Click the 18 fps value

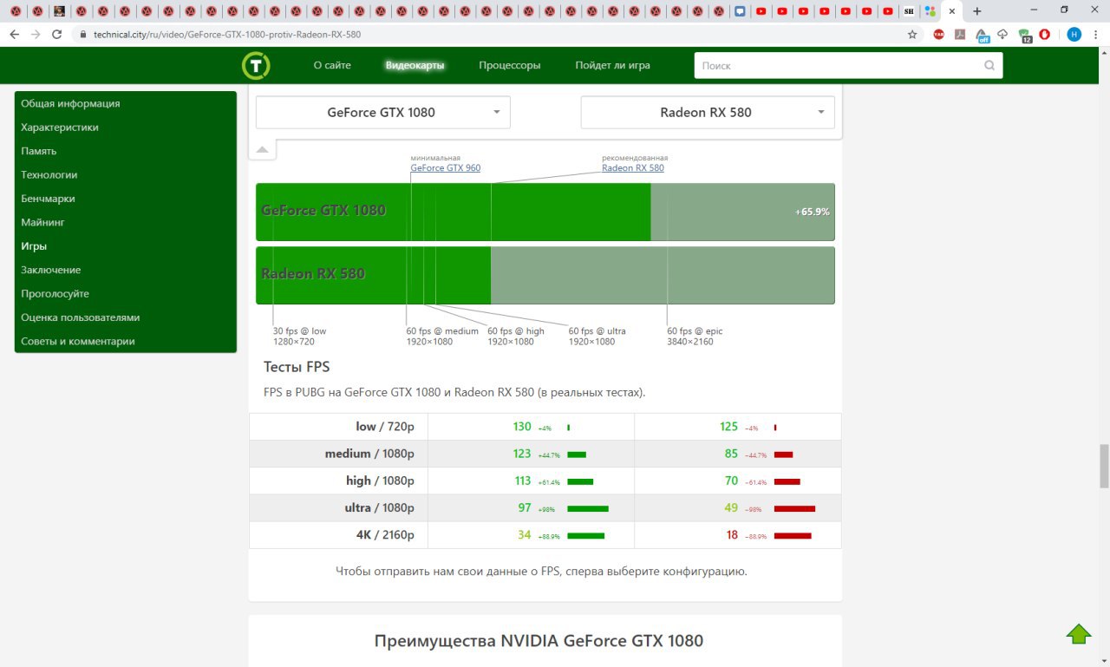pyautogui.click(x=732, y=535)
